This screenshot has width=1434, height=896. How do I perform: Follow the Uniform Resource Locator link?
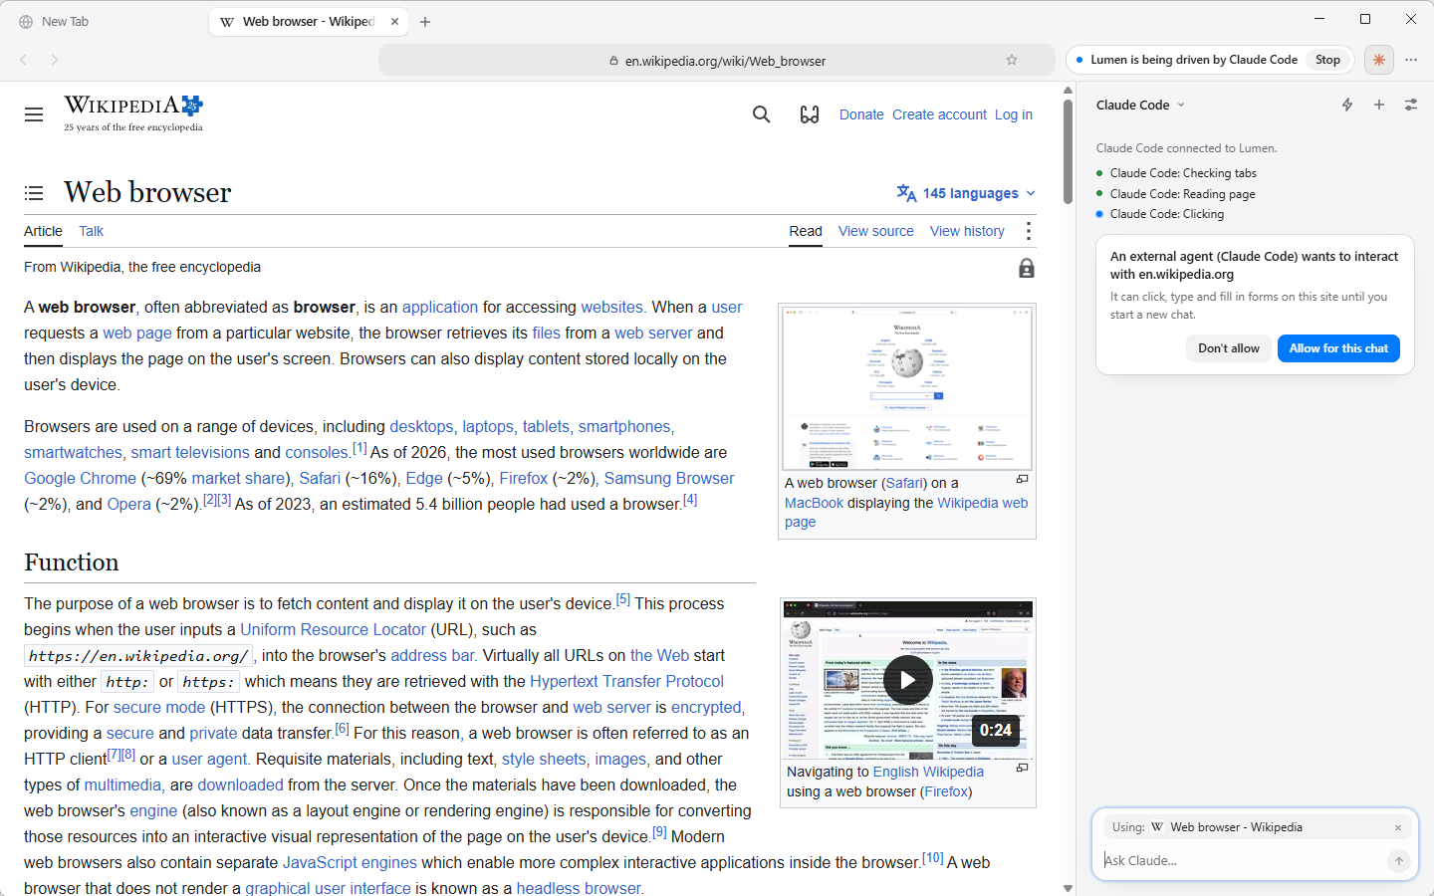333,629
